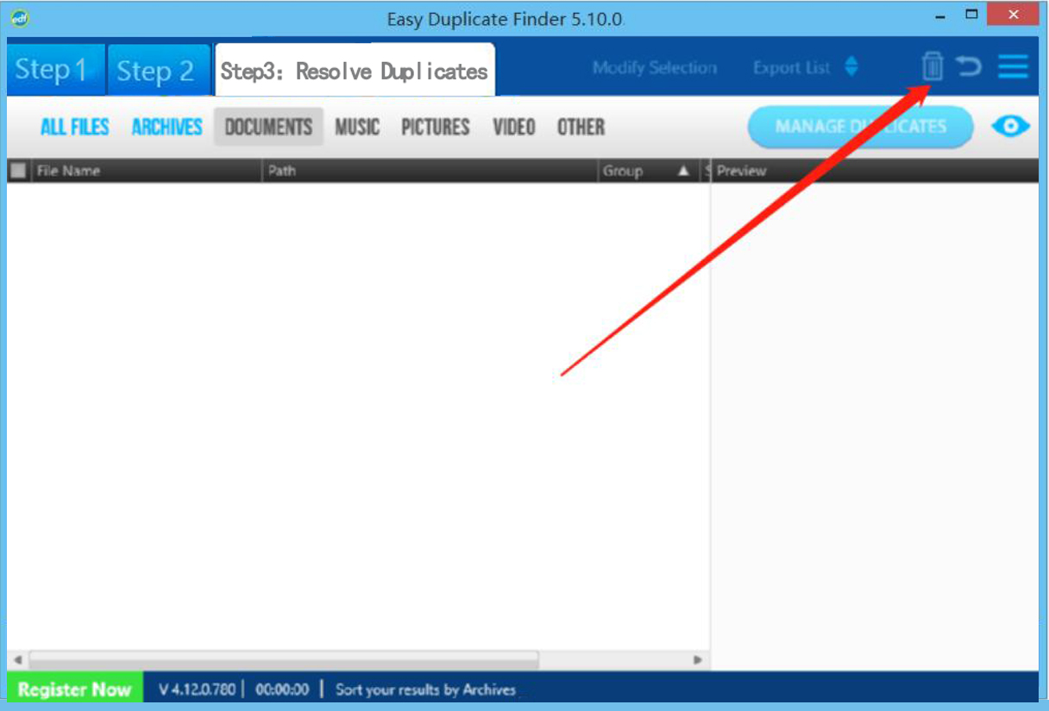This screenshot has width=1049, height=711.
Task: Click the trash can delete icon
Action: pos(933,65)
